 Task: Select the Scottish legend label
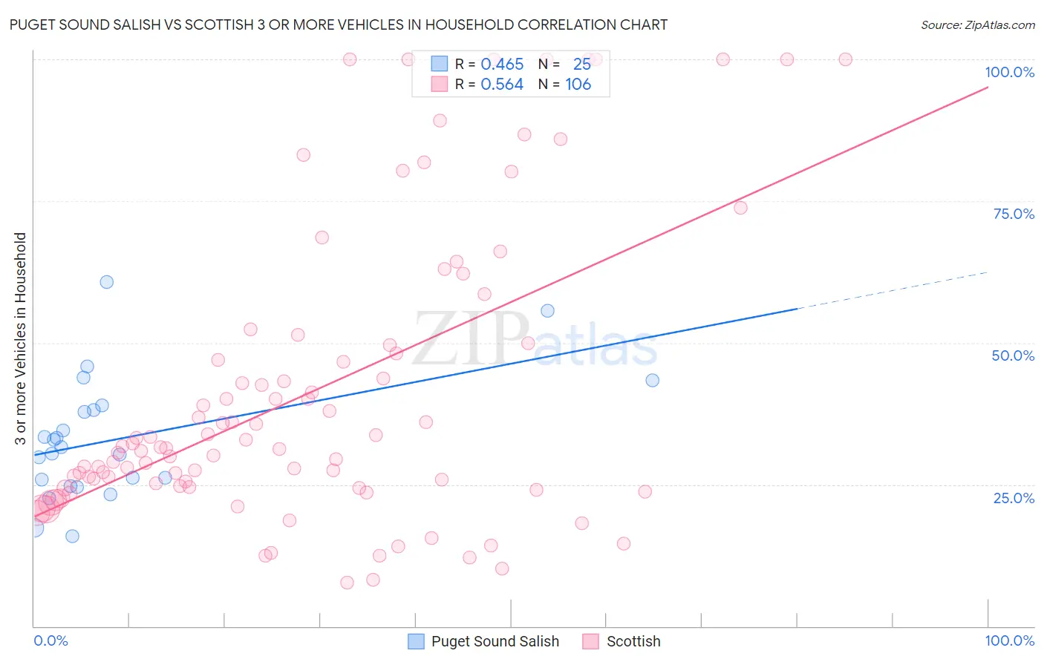[633, 641]
